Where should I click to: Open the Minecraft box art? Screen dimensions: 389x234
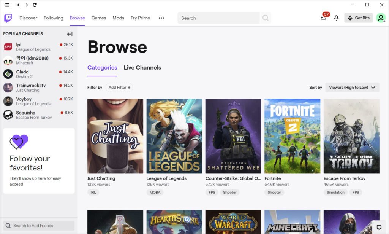pyautogui.click(x=292, y=222)
